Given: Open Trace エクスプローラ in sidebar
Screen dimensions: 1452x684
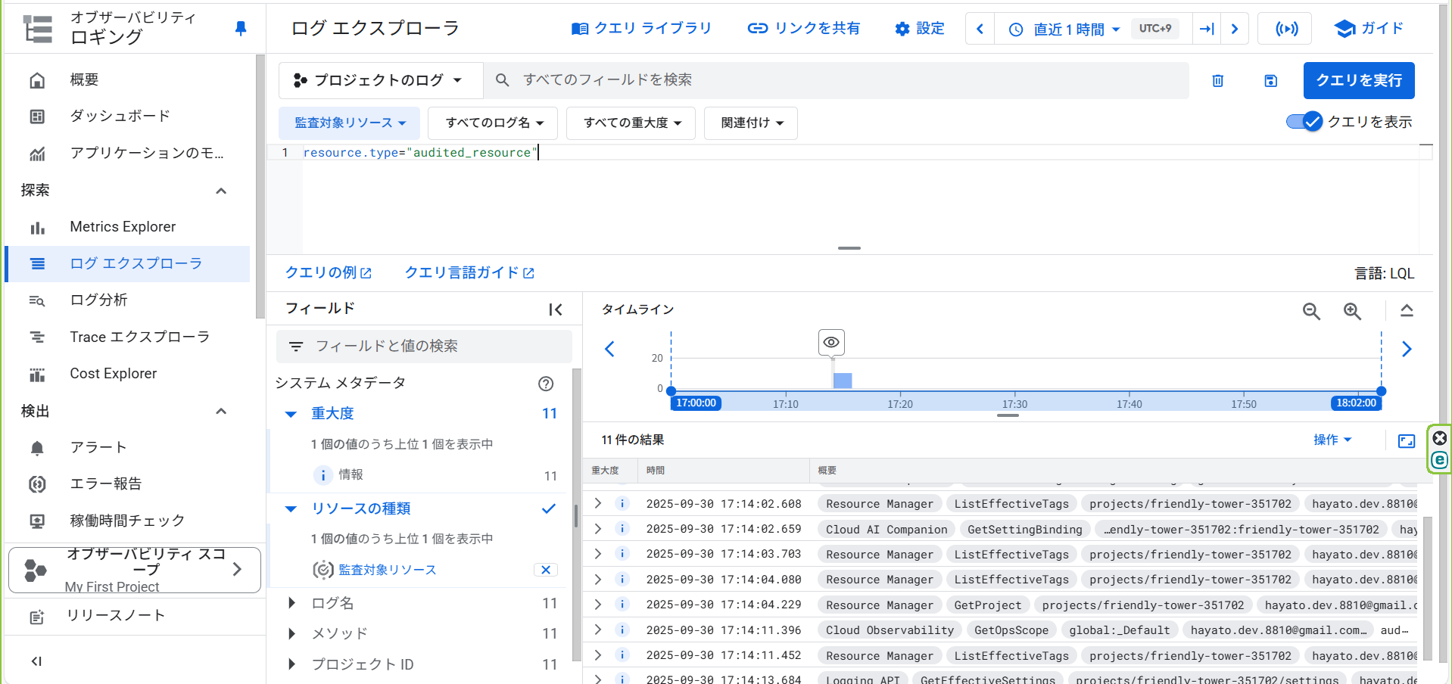Looking at the screenshot, I should tap(139, 337).
